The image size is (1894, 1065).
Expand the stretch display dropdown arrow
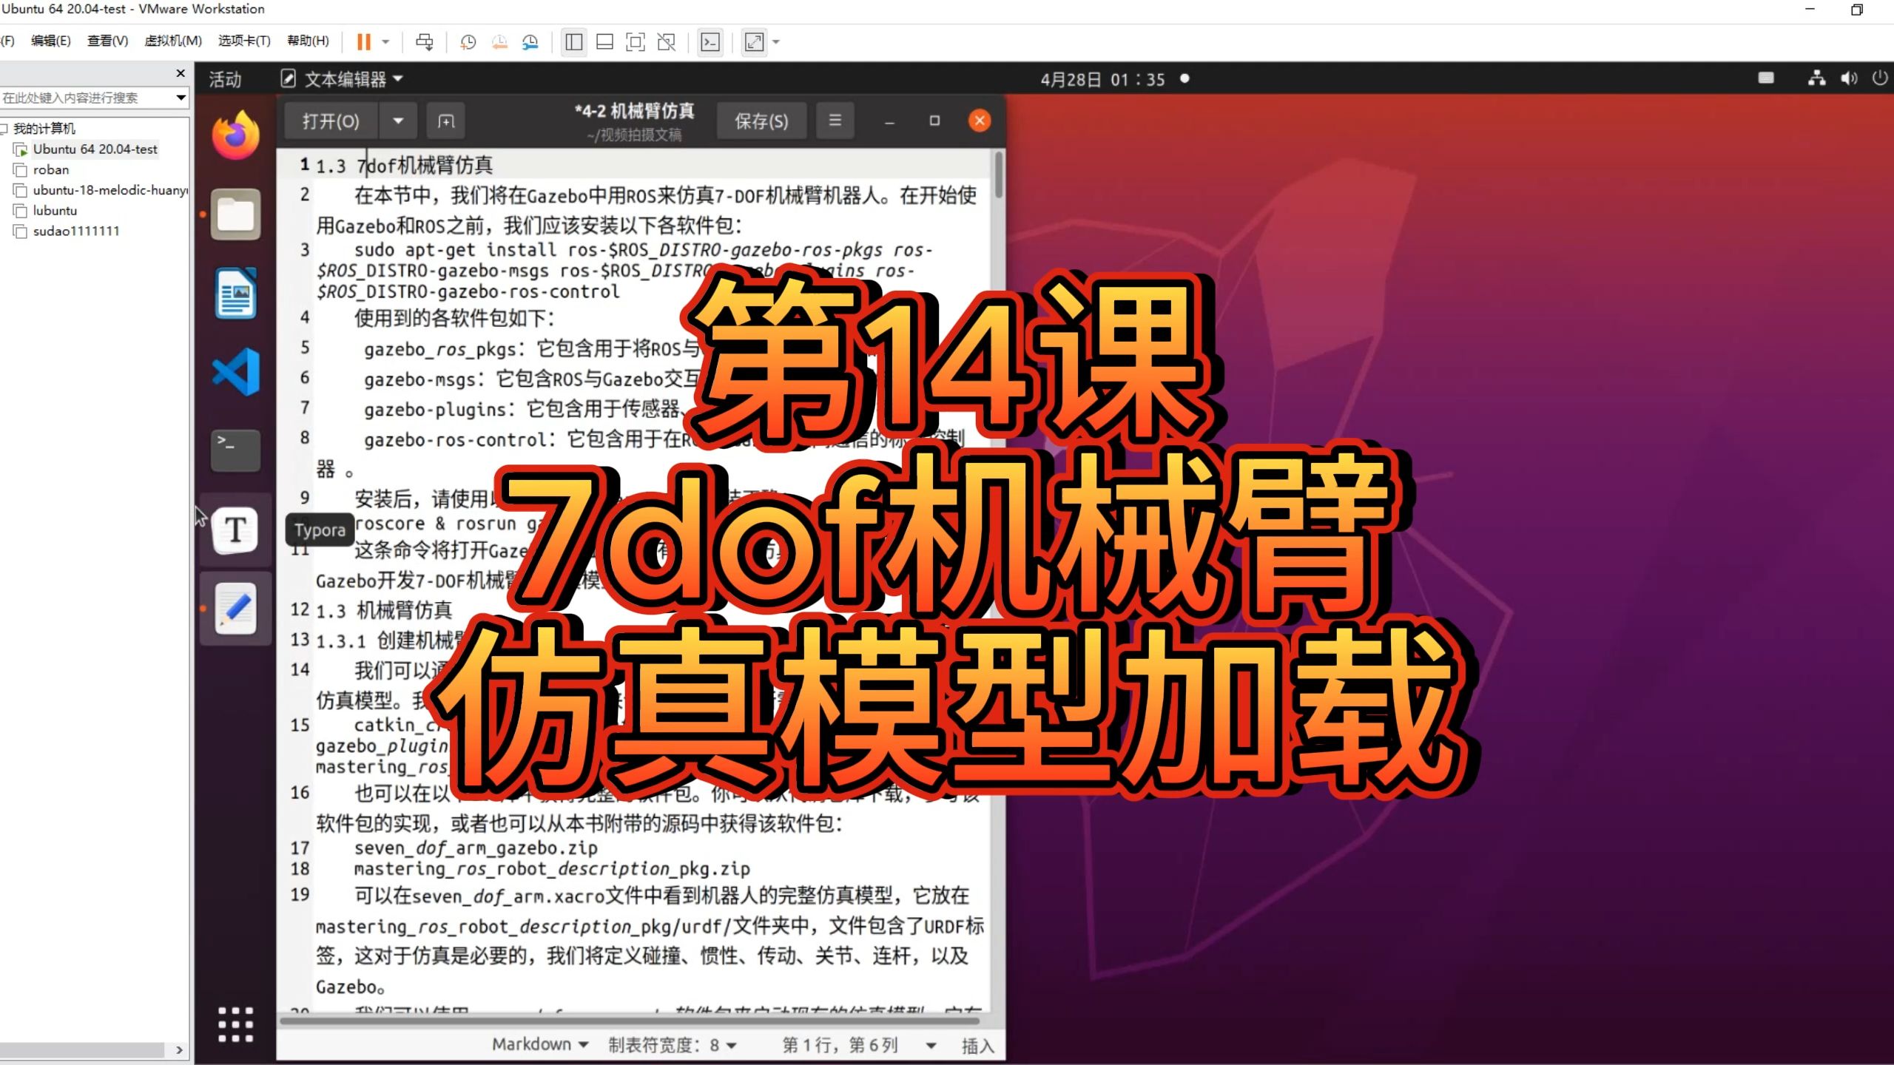pyautogui.click(x=776, y=42)
